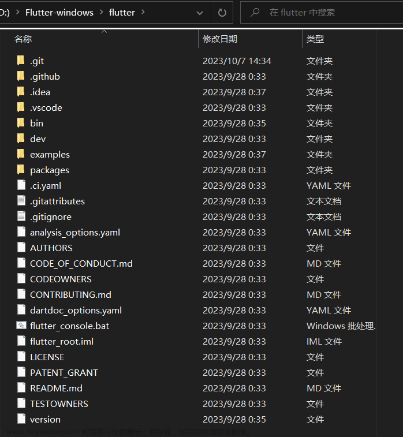Click the flutter breadcrumb segment

point(122,13)
